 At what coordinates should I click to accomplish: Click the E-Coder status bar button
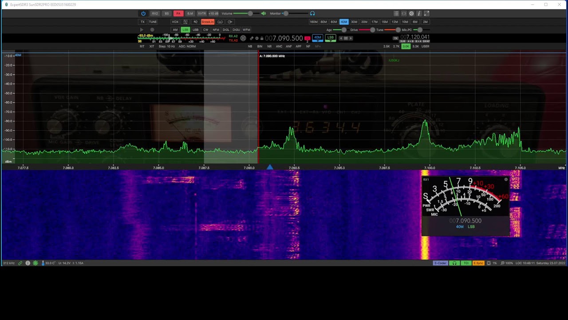coord(440,263)
